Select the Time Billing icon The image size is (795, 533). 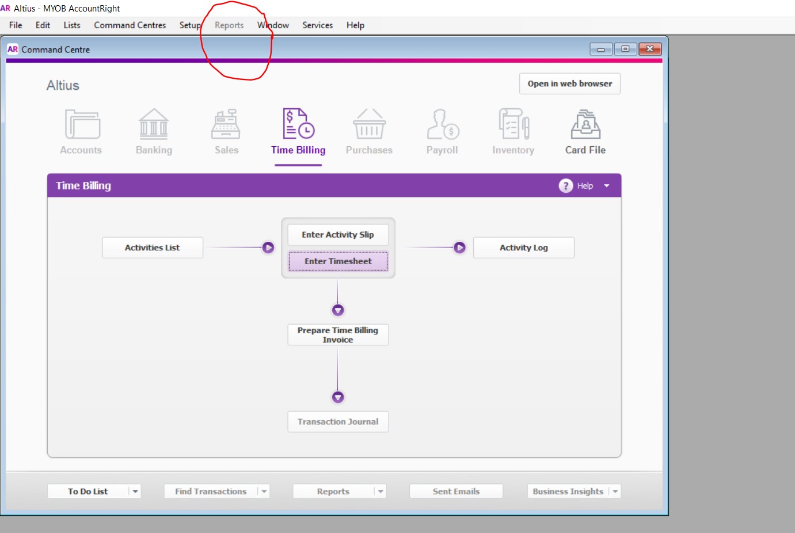click(298, 124)
